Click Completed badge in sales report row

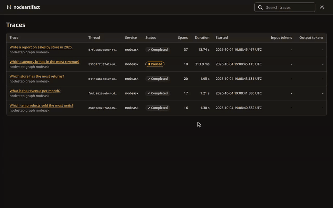[157, 50]
